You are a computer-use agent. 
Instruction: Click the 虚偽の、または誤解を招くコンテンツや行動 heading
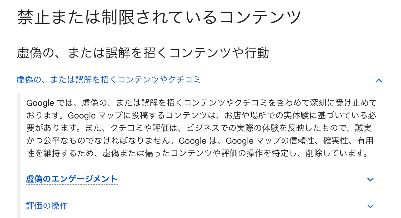pyautogui.click(x=143, y=53)
